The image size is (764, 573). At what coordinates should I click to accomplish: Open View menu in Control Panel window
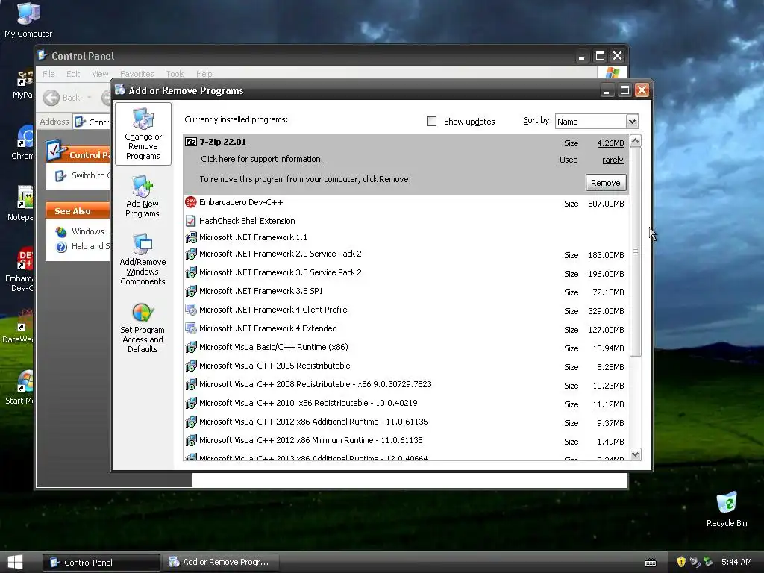(x=100, y=74)
